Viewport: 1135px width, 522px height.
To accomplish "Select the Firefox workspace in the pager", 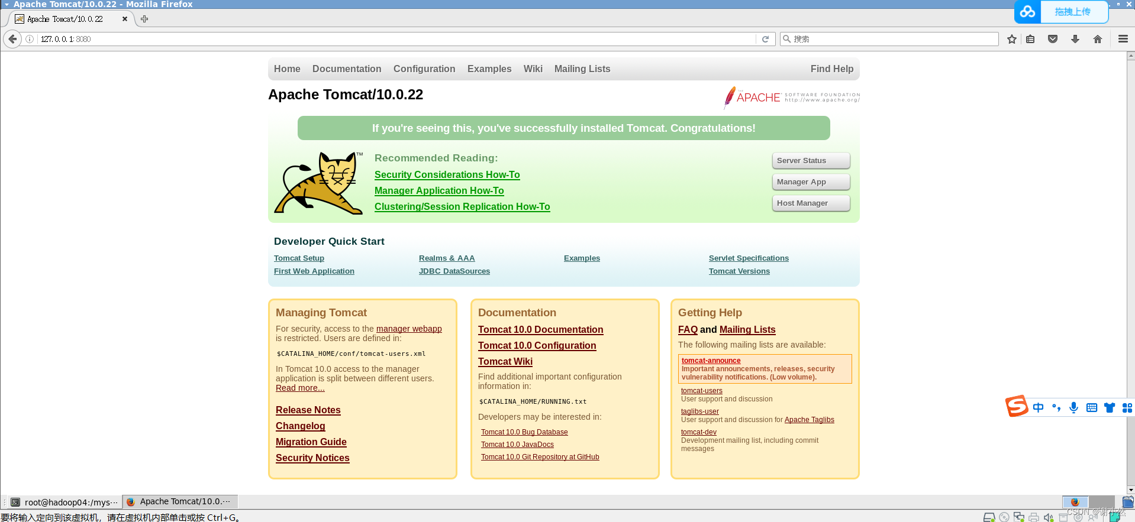I will pyautogui.click(x=1075, y=502).
